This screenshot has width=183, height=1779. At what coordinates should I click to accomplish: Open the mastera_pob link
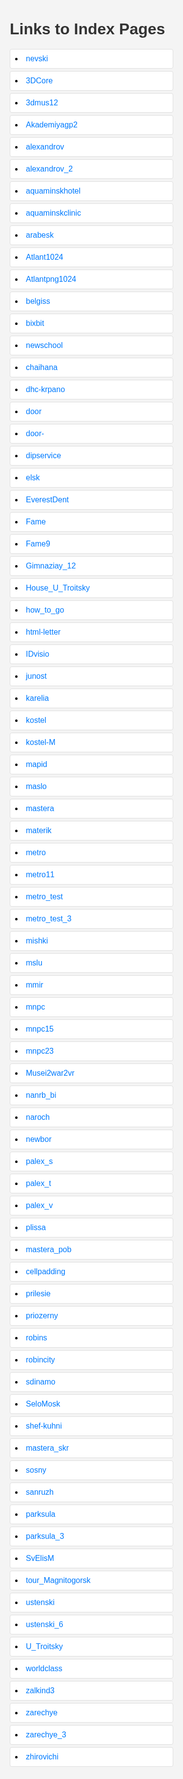tap(49, 1249)
